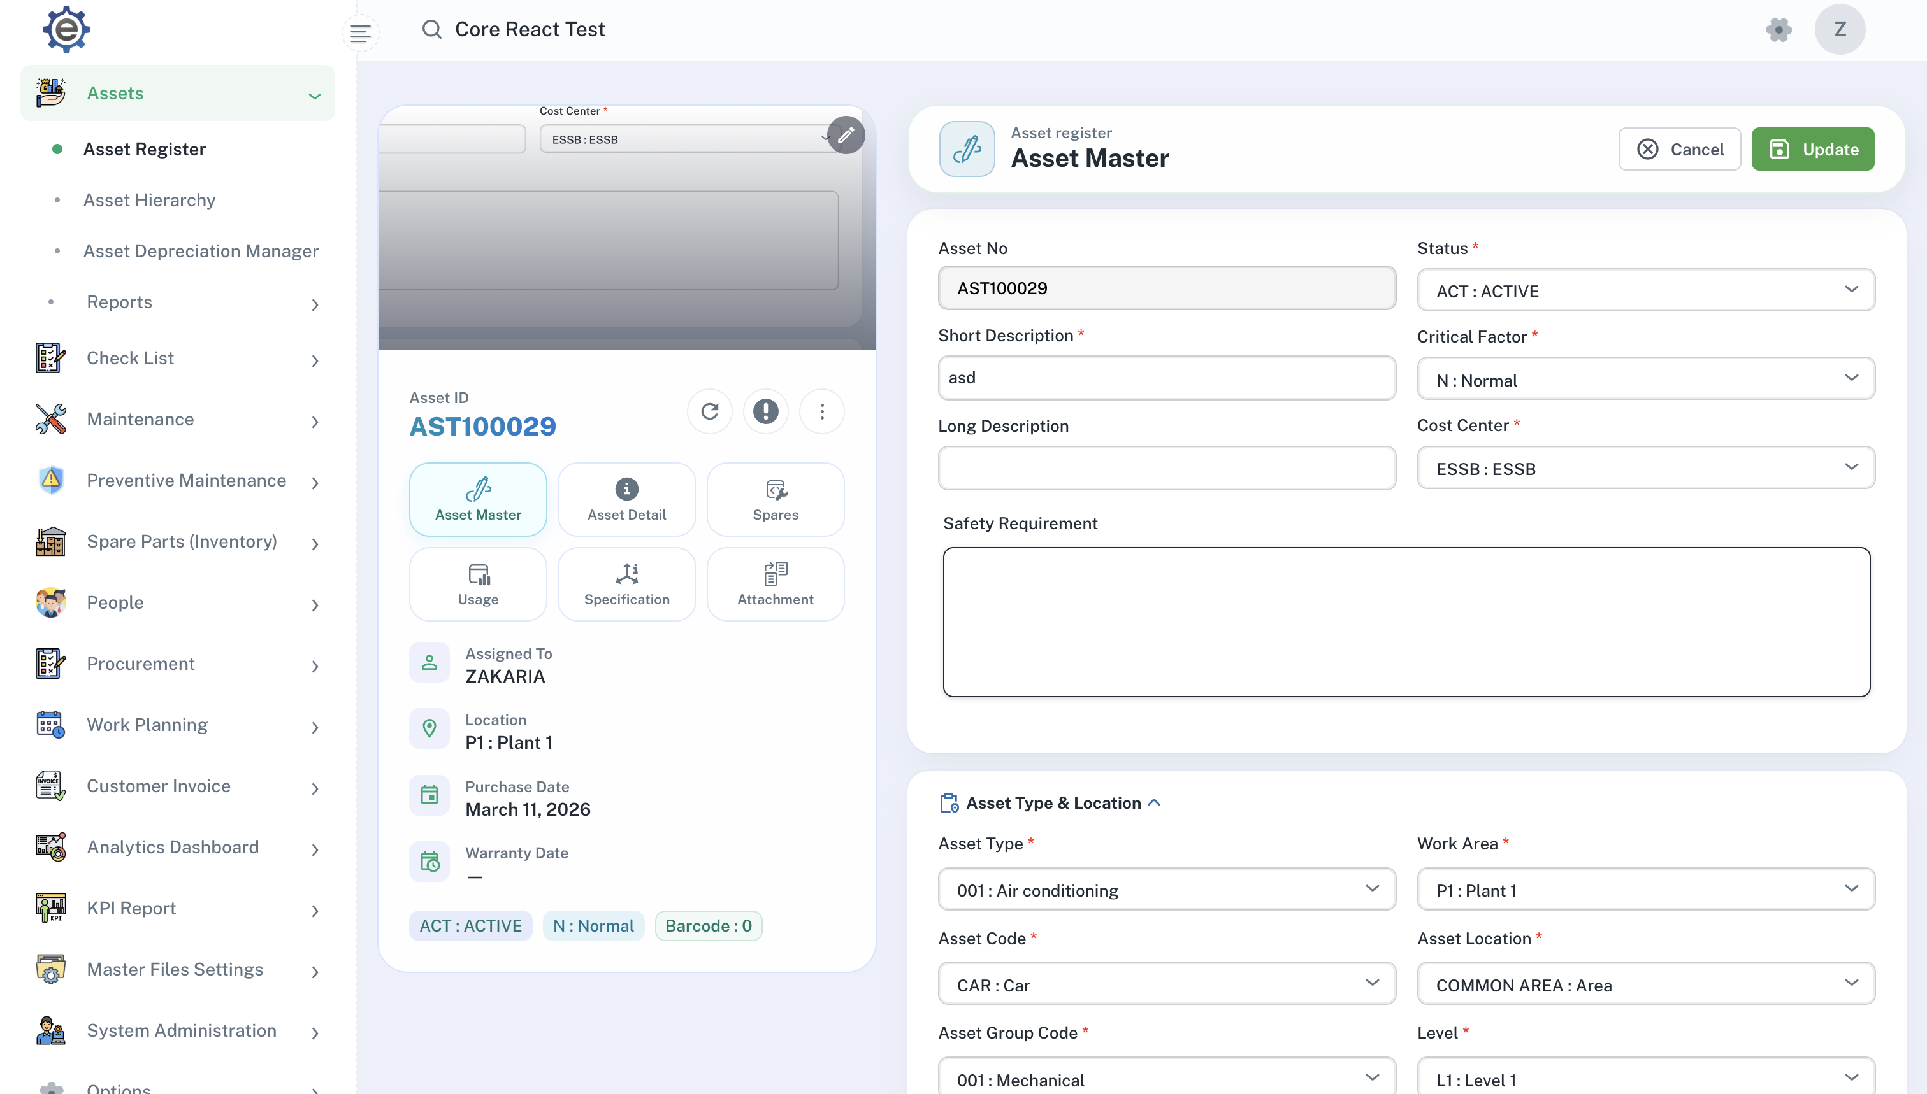Click the exclamation alert icon

pos(765,411)
